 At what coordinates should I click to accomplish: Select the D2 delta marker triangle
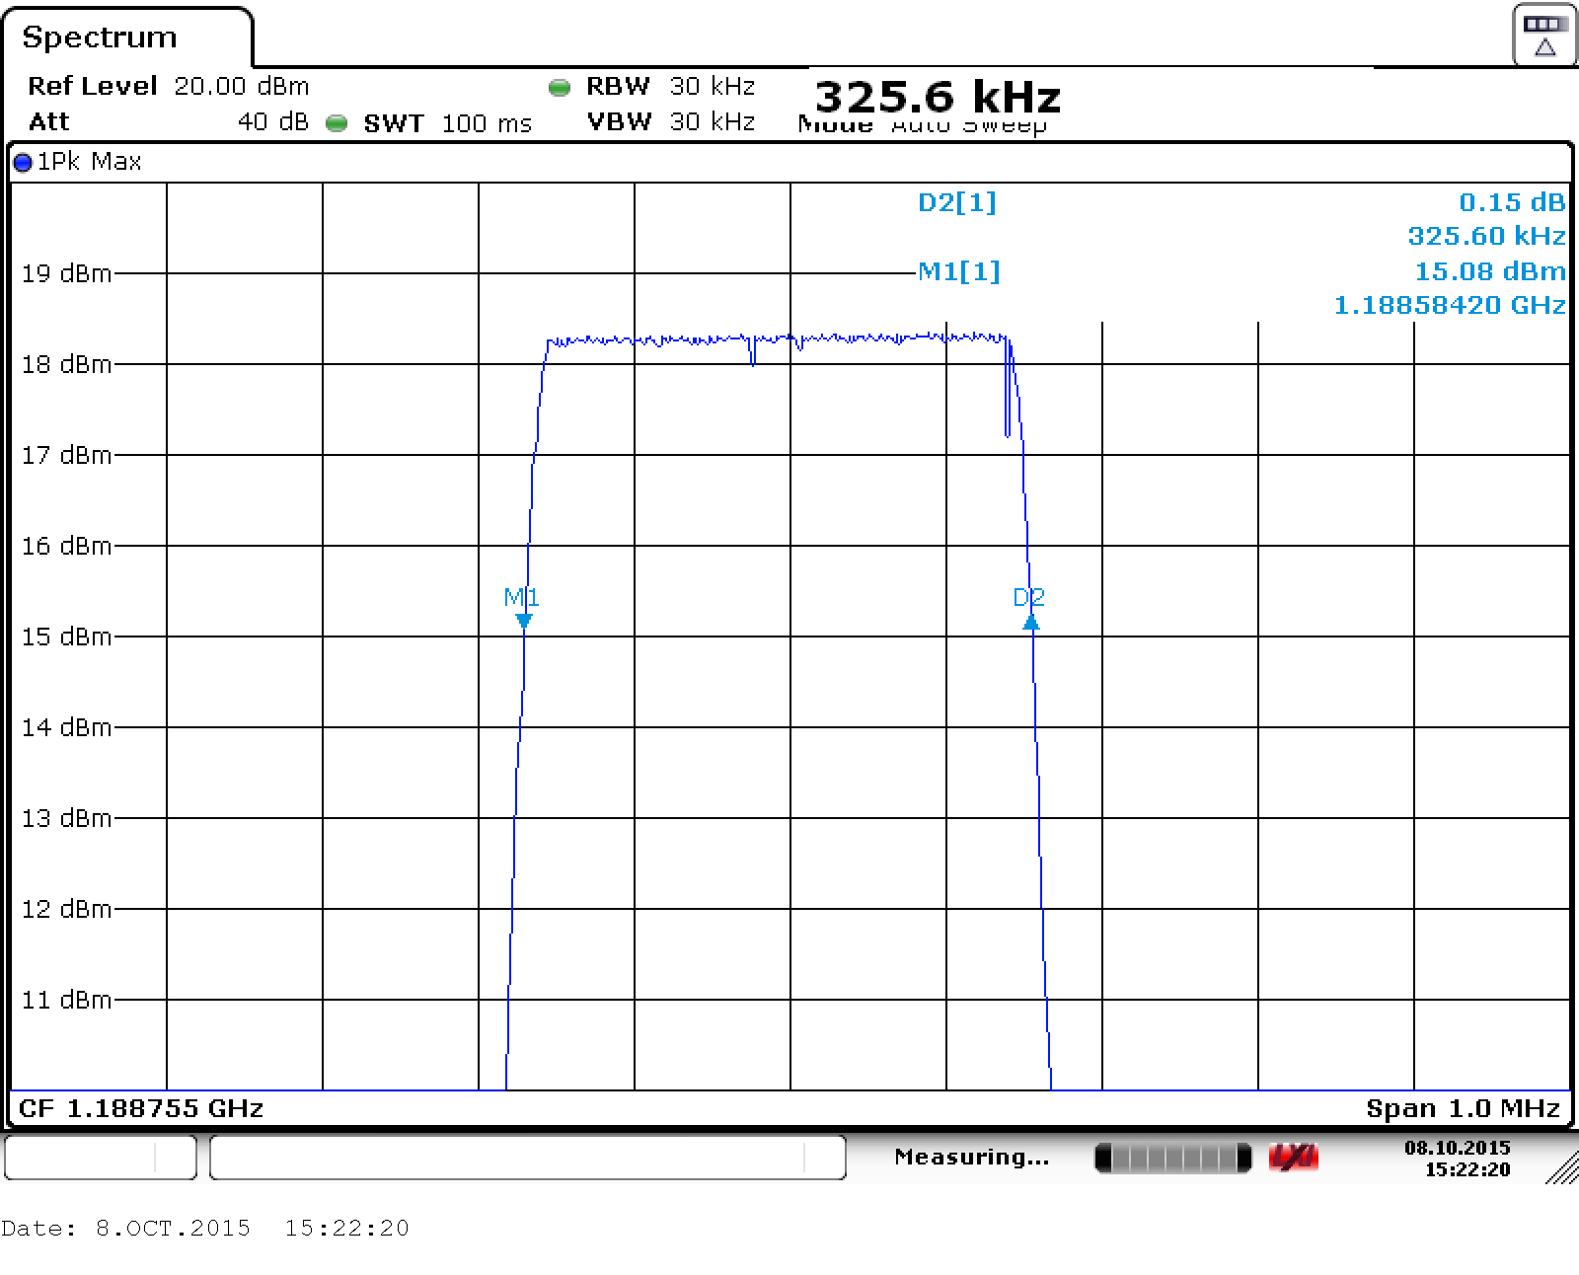[x=1030, y=622]
